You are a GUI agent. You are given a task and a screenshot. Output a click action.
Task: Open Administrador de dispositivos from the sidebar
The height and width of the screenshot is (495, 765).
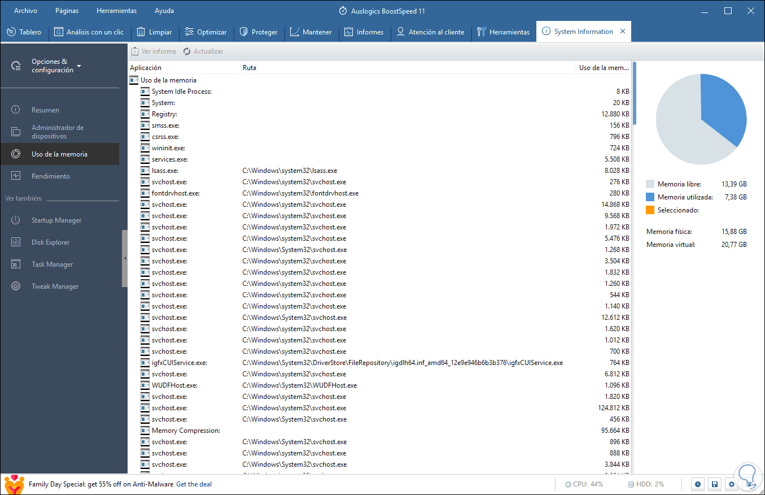pos(59,132)
